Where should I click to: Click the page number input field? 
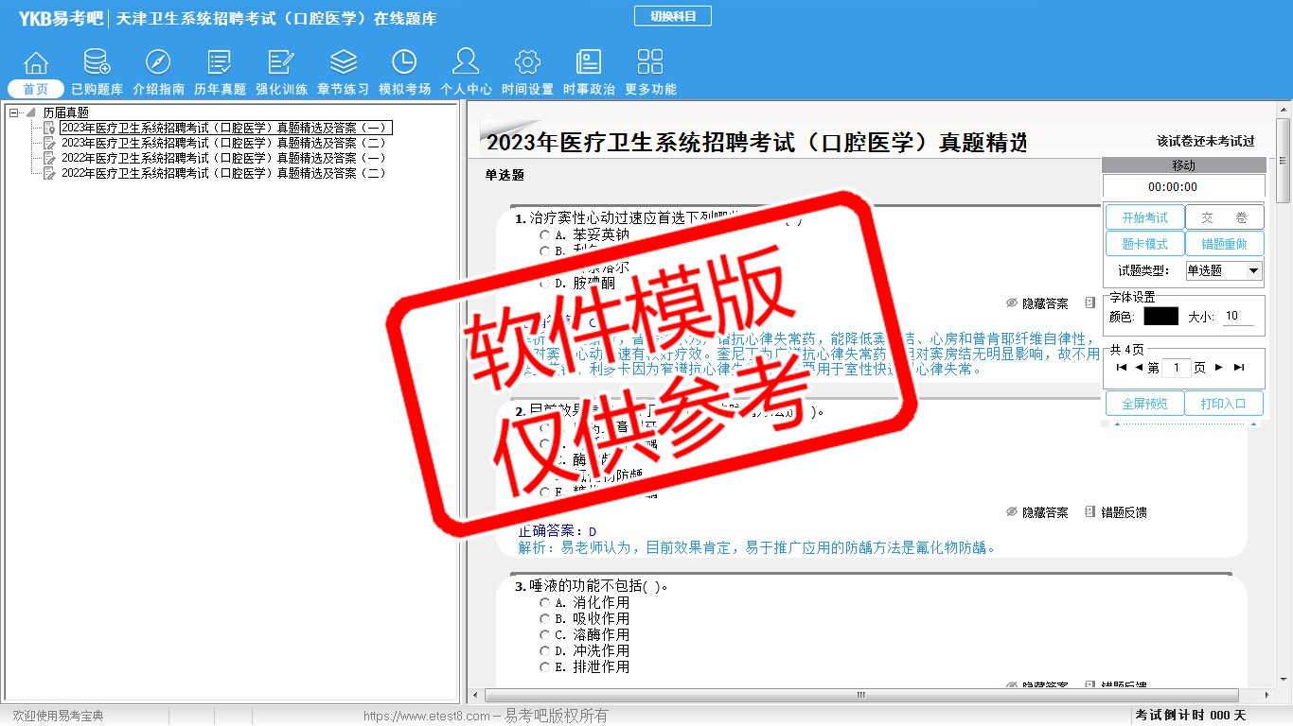1176,368
